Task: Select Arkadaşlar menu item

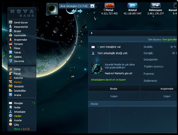Action: point(20,111)
